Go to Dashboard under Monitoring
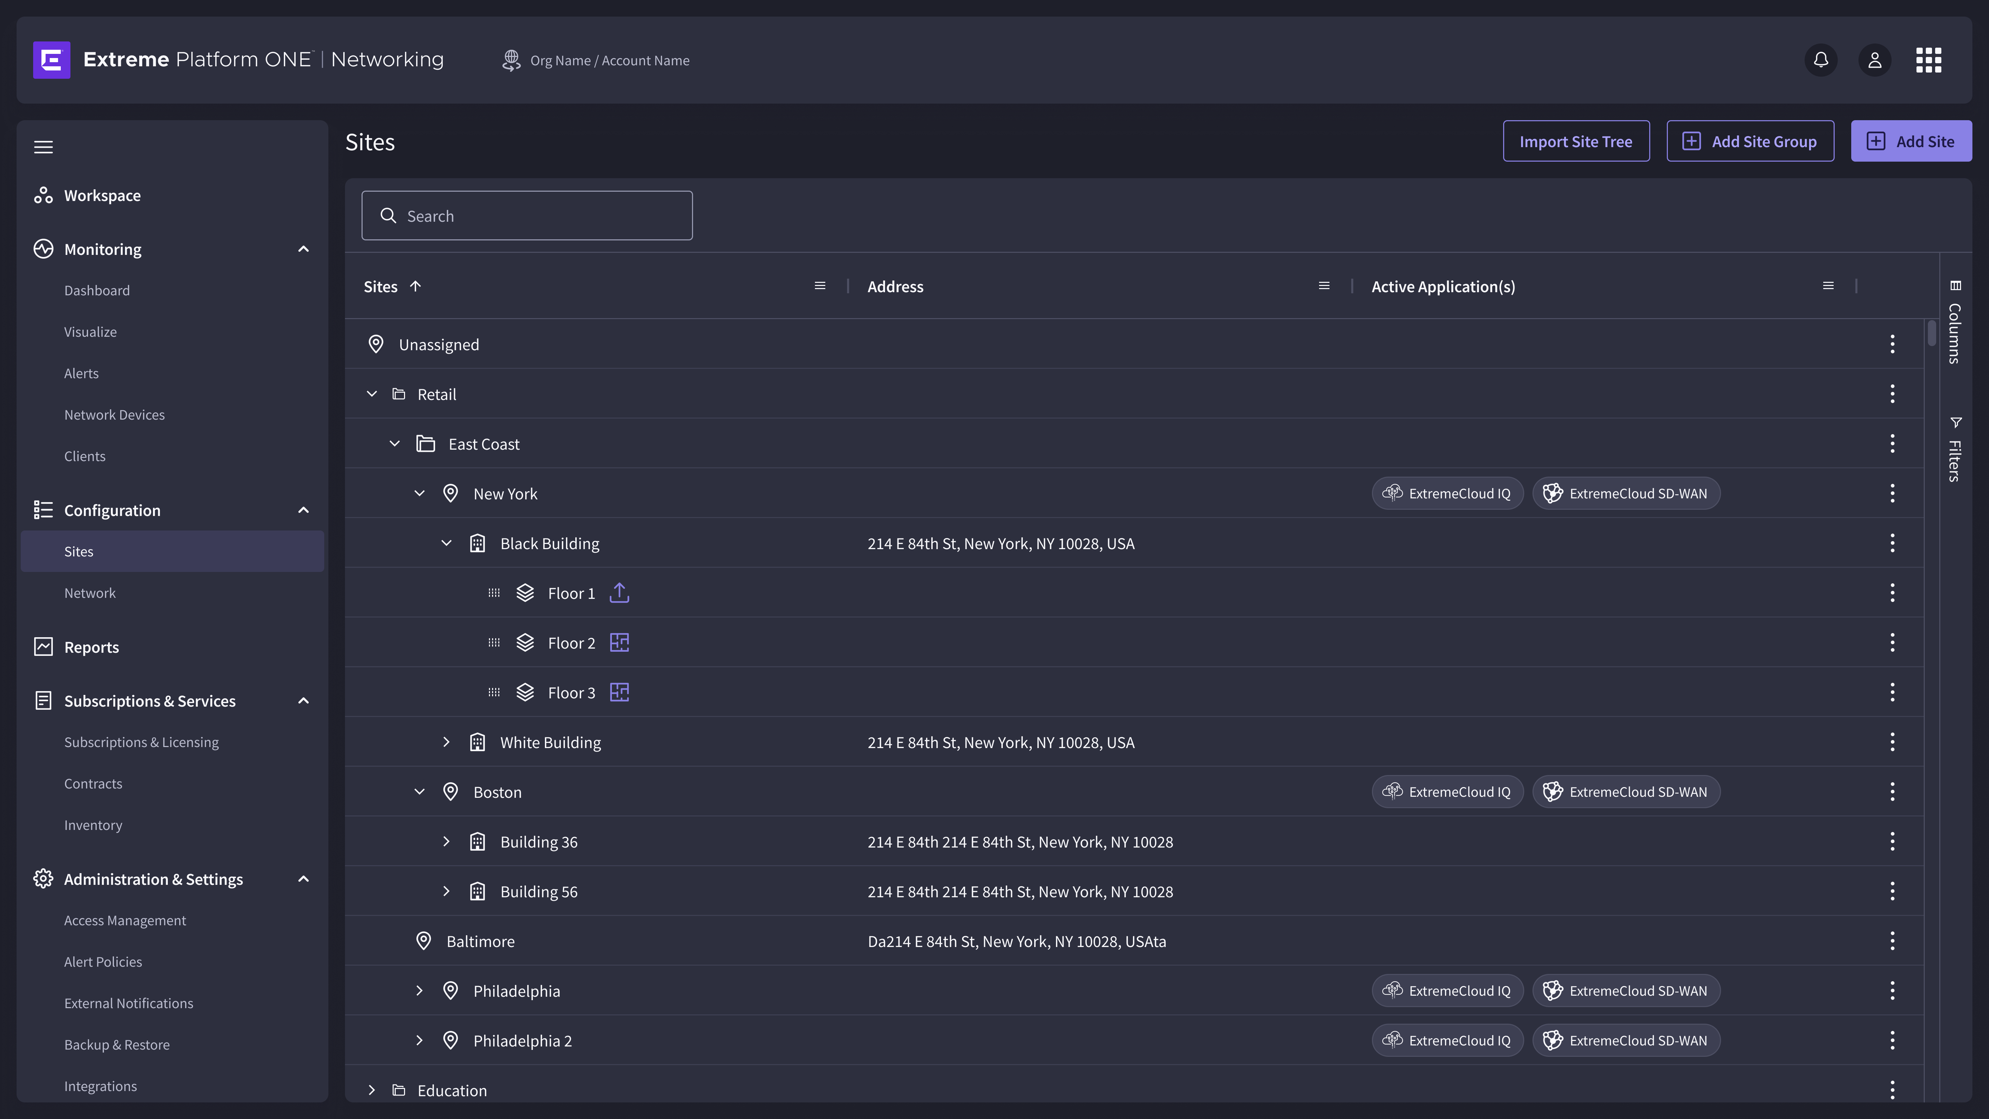The image size is (1989, 1119). 97,290
